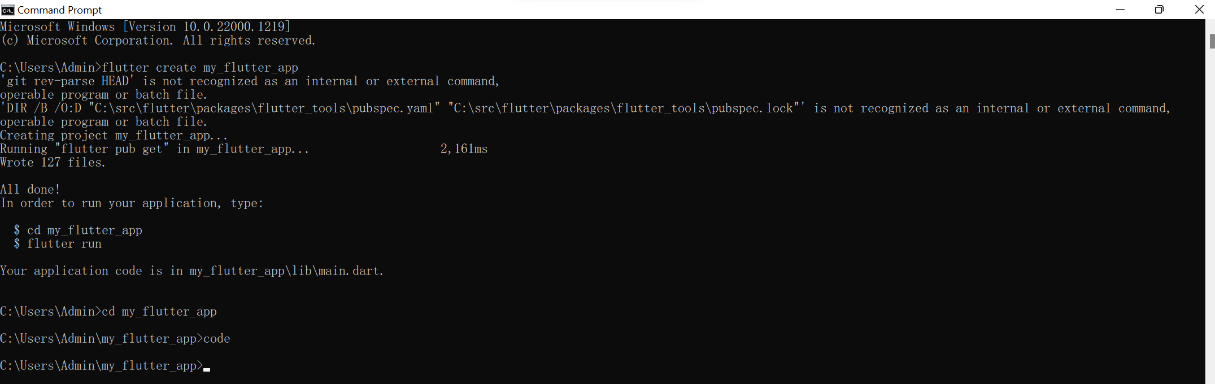Click the 'All done!' message text
1215x384 pixels.
[x=30, y=189]
